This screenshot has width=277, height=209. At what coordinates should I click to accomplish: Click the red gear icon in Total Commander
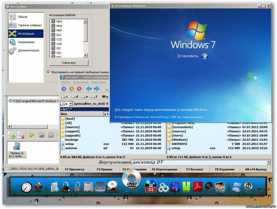[x=79, y=89]
